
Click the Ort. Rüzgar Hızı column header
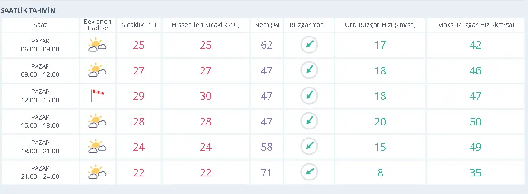pos(380,25)
